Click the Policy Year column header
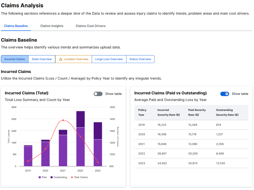 (142, 112)
